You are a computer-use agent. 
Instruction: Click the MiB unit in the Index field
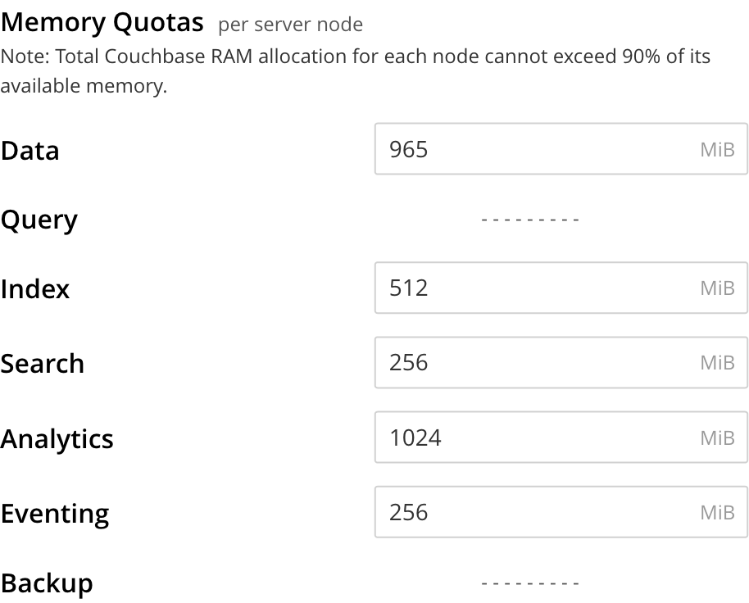coord(717,288)
